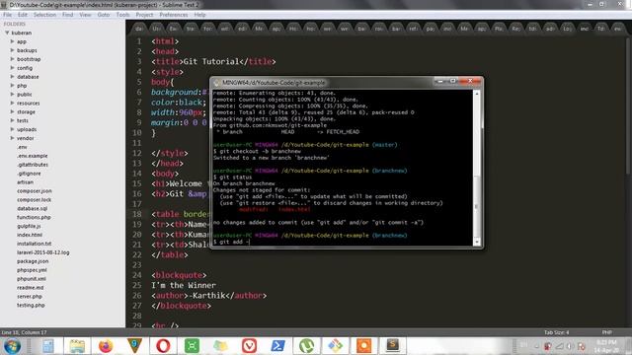632x355 pixels.
Task: Click the clock in system tray
Action: [607, 346]
